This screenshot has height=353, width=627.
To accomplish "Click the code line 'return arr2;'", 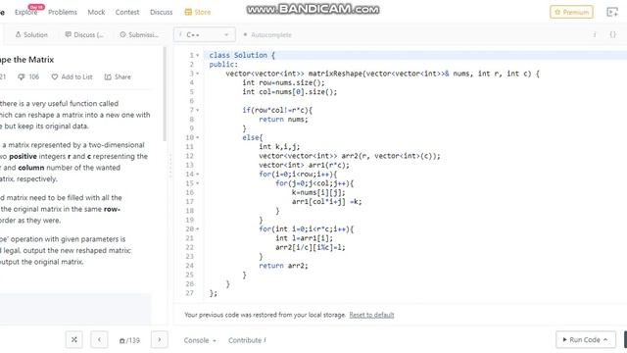I will click(283, 266).
